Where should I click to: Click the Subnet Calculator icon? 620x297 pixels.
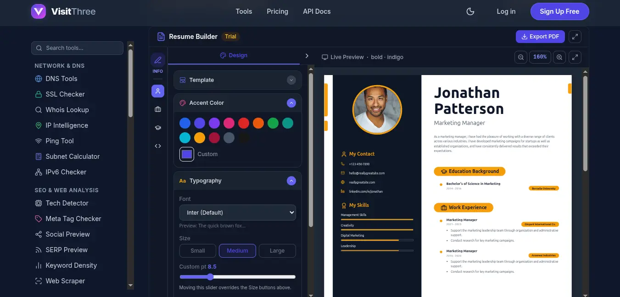[39, 157]
